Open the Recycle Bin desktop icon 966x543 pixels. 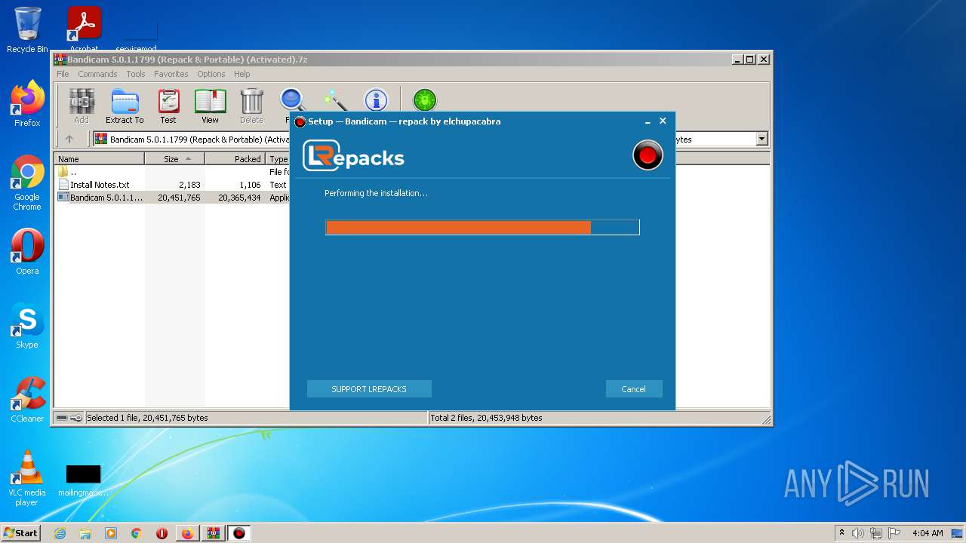[x=27, y=30]
